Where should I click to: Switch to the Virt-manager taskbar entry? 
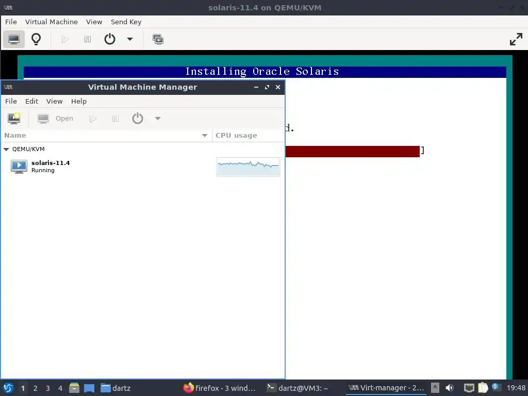tap(386, 388)
